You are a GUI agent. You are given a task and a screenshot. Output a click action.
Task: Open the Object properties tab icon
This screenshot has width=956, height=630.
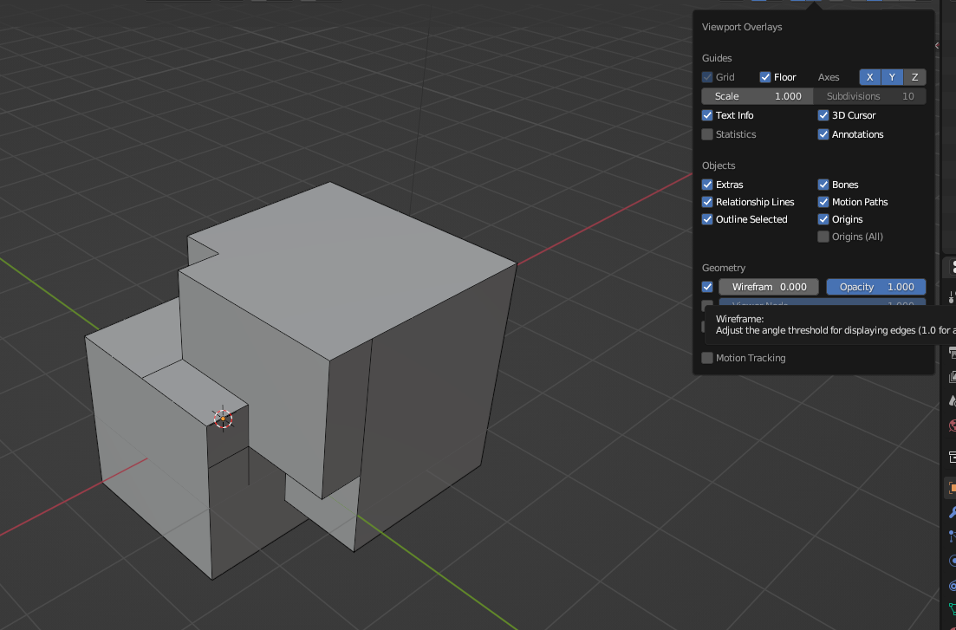[x=951, y=487]
